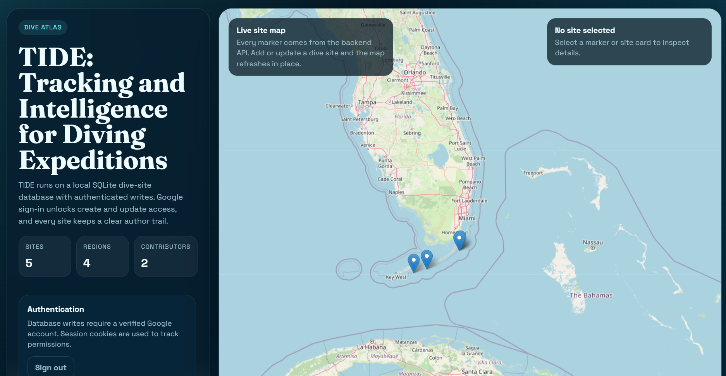Viewport: 726px width, 376px height.
Task: Click the Fort Lauderdale map label
Action: [x=469, y=201]
